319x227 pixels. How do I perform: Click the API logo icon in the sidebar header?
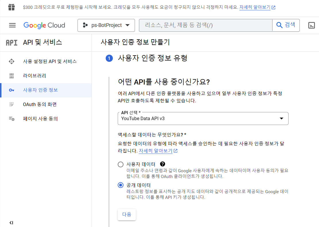(x=11, y=43)
